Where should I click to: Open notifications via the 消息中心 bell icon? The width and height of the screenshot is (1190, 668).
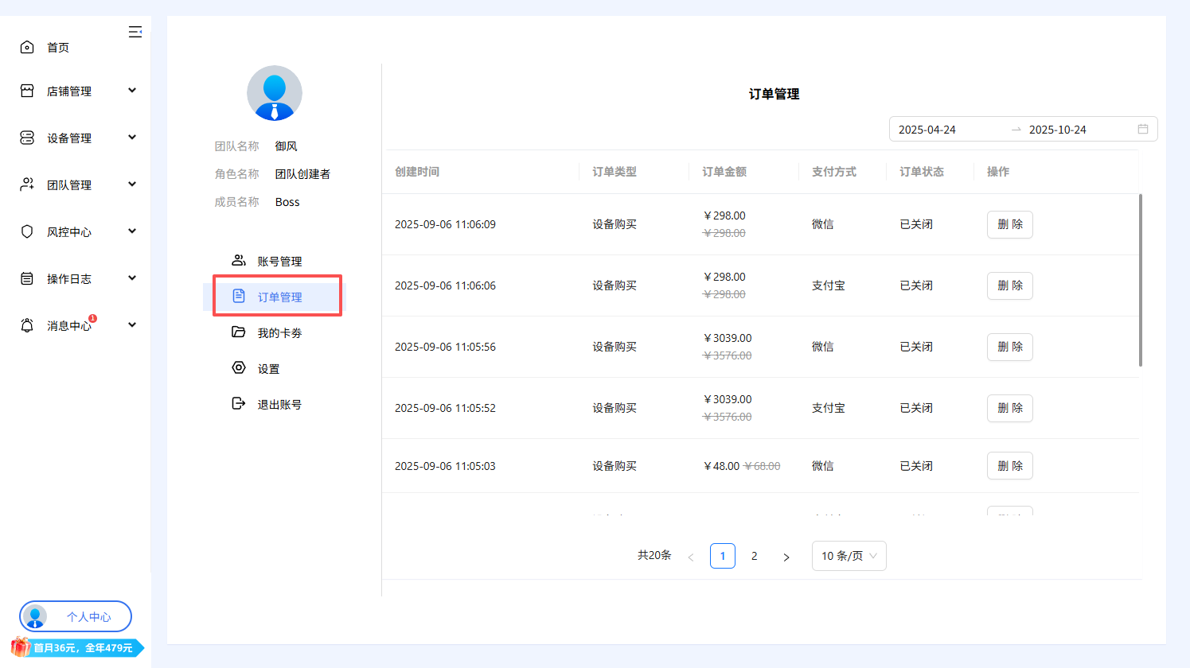tap(27, 324)
